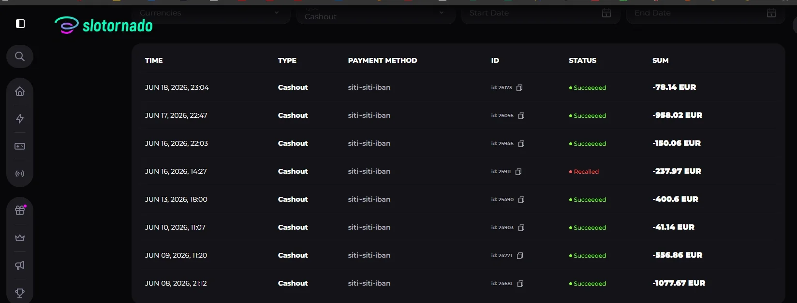
Task: Open the live broadcast sidebar icon
Action: pyautogui.click(x=20, y=174)
